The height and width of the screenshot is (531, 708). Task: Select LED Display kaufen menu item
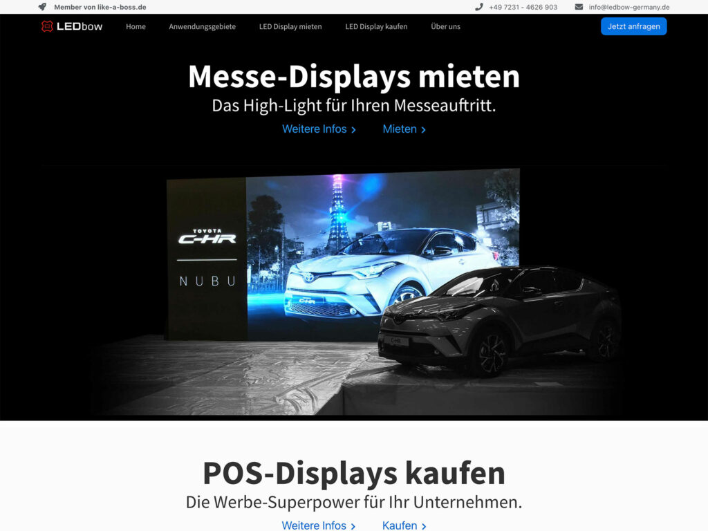coord(376,27)
